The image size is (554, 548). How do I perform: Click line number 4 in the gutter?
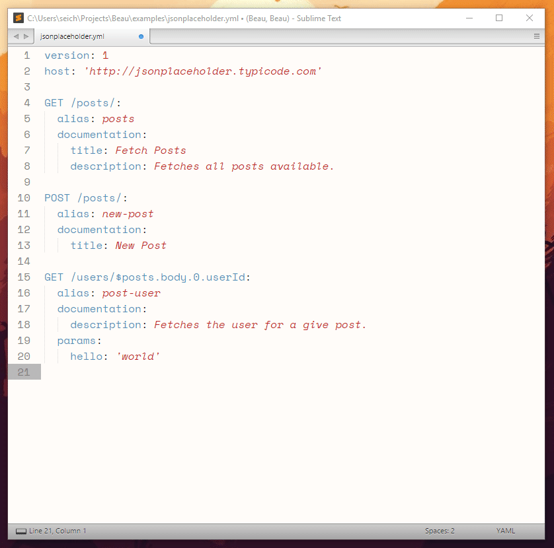27,103
